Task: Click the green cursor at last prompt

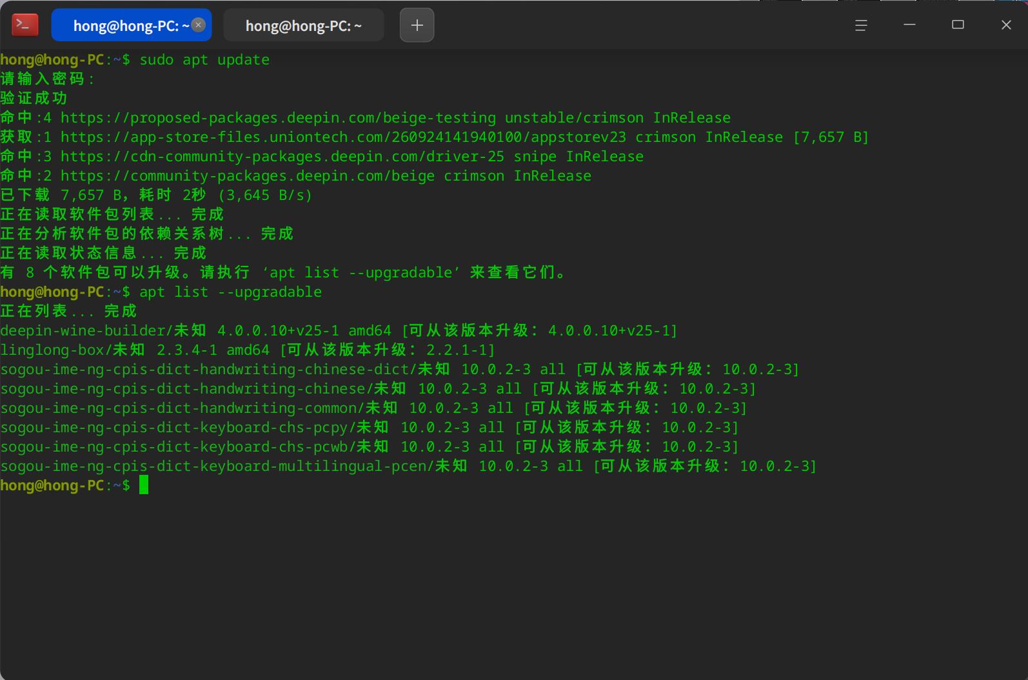Action: [x=144, y=485]
